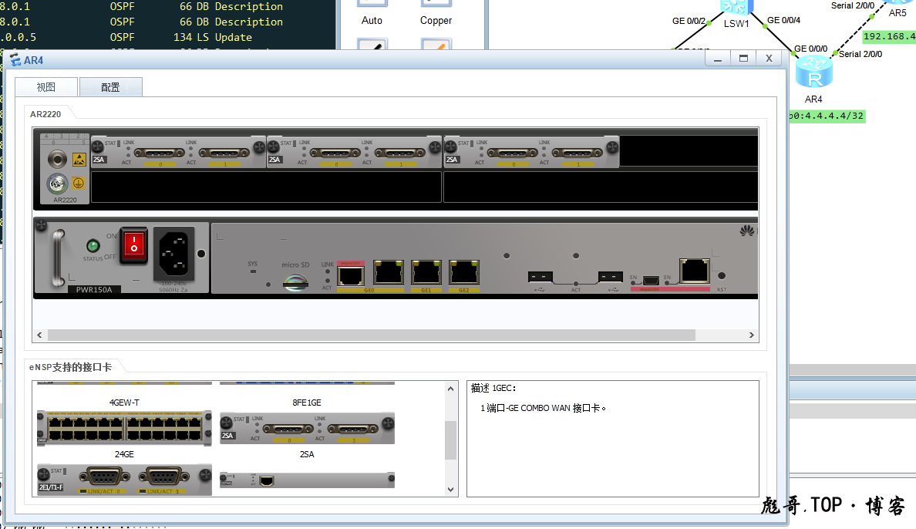Screen dimensions: 916x529
Task: Click the scroll-down arrow of the card list
Action: point(451,488)
